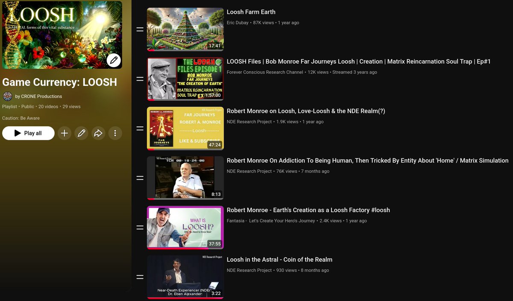Visit NDE Research Project under Loosh in the Astral
Viewport: 513px width, 301px height.
point(249,270)
